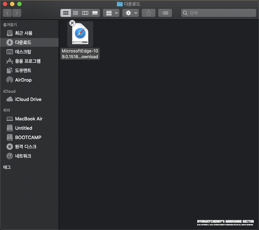Switch to column view
This screenshot has width=259, height=230.
coord(85,13)
